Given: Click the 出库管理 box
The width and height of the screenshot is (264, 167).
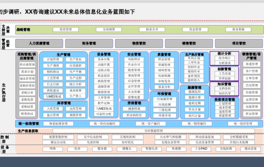Looking at the screenshot, I should [x=75, y=109].
